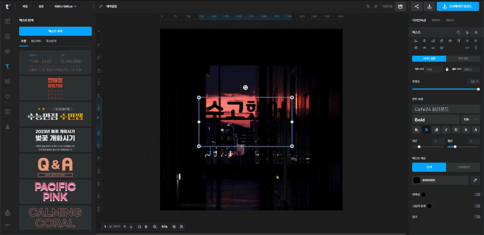Switch to the 워드아트 tab
Viewport: 484px width, 235px height.
36,41
